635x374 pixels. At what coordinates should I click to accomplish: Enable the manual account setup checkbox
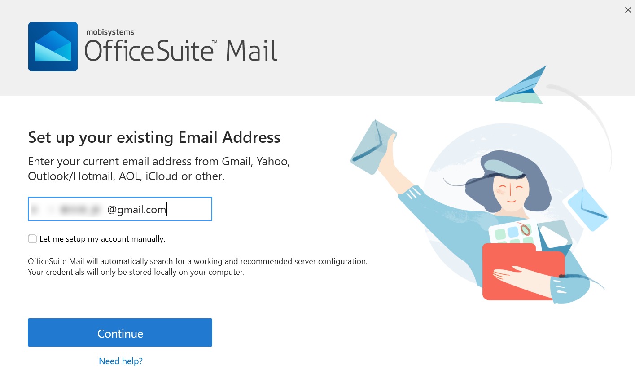32,239
